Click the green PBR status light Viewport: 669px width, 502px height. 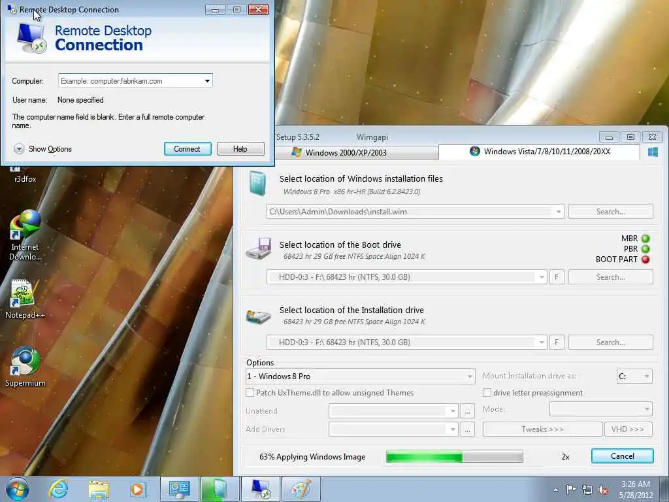tap(645, 249)
